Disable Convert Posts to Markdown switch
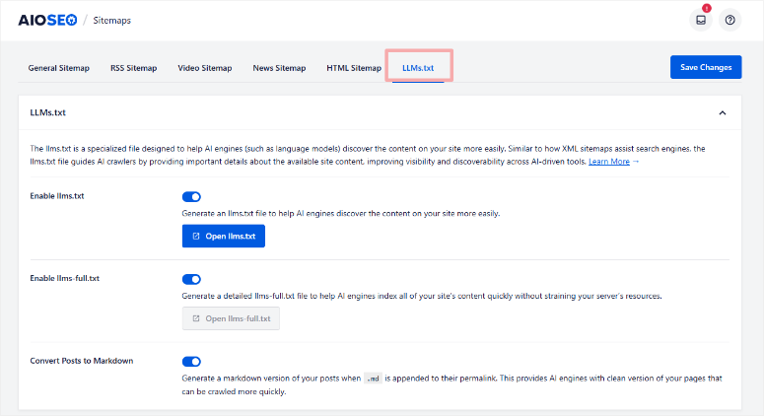 (191, 362)
